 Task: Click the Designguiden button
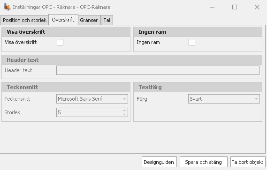pos(159,162)
